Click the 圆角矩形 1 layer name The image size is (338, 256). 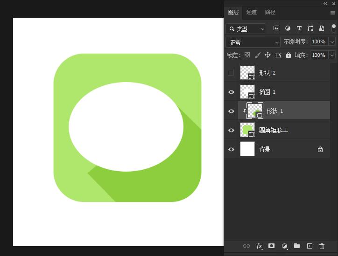273,130
